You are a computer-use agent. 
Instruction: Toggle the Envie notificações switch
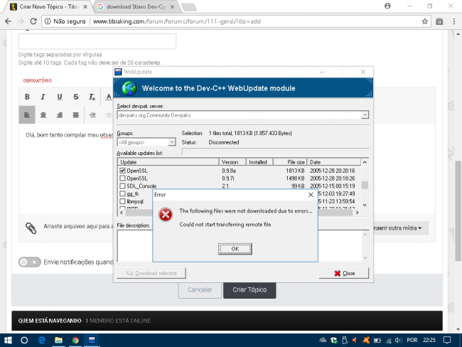[29, 262]
